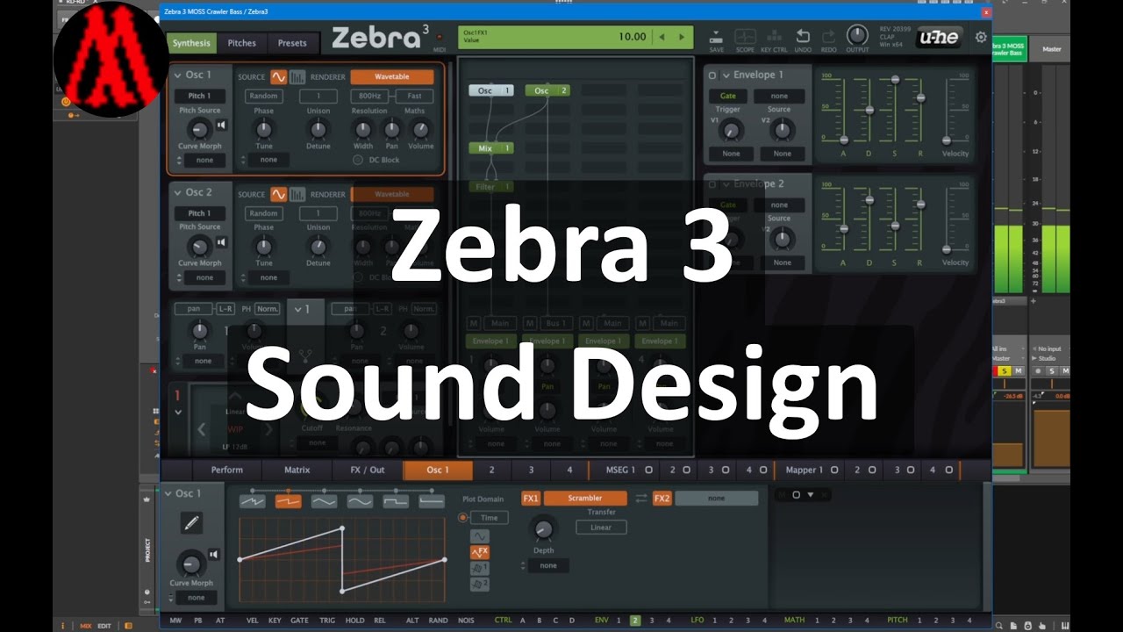The height and width of the screenshot is (632, 1123).
Task: Toggle Mapper 1 enable circle
Action: point(834,470)
